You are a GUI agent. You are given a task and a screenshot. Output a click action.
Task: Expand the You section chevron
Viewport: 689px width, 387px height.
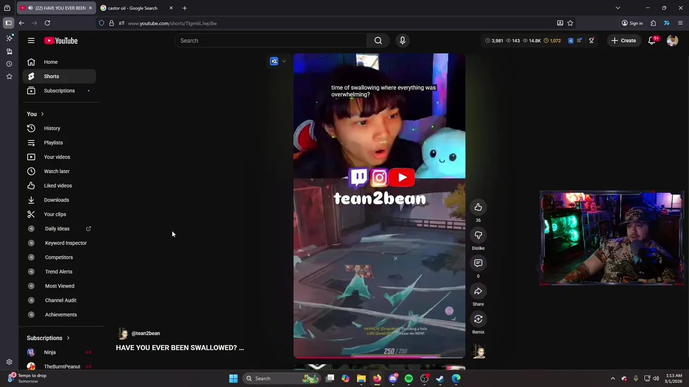pyautogui.click(x=42, y=114)
